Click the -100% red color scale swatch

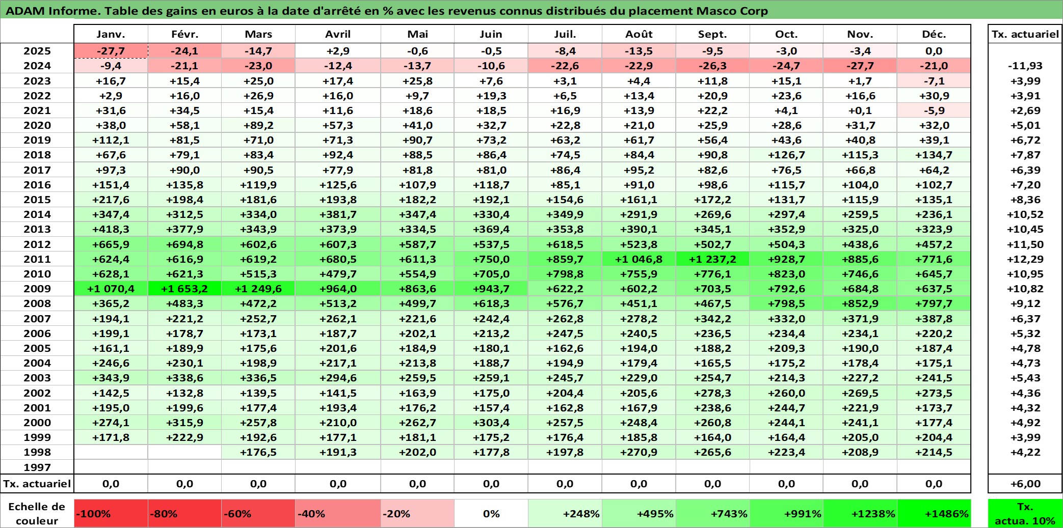pos(111,513)
